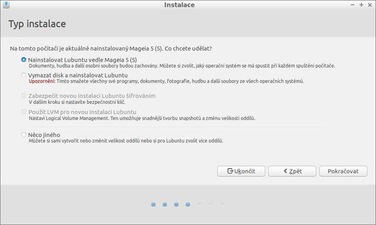Click V dalším kroku si nastavíte description
The height and width of the screenshot is (225, 376).
(77, 102)
